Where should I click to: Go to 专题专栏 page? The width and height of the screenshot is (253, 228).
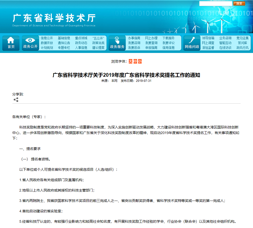[64, 48]
